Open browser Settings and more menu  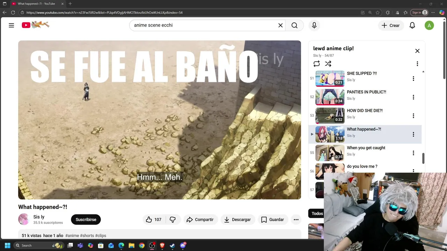click(x=433, y=13)
